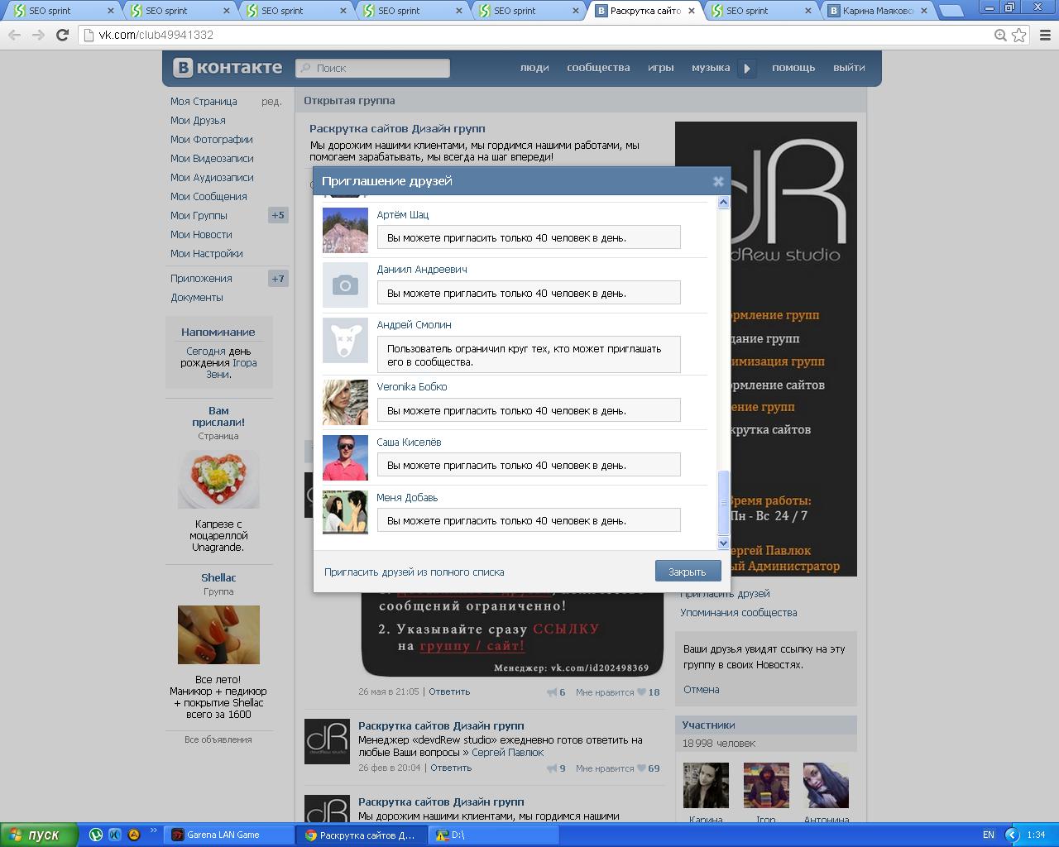Viewport: 1059px width, 847px height.
Task: Open Артём Шац avatar in invite list
Action: 345,230
